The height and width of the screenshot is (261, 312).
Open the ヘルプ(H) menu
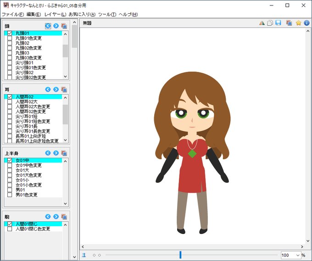tap(128, 14)
